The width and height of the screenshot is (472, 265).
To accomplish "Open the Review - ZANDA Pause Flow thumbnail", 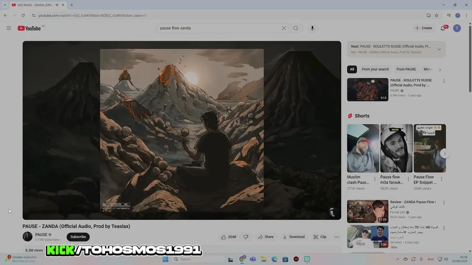I will [368, 212].
